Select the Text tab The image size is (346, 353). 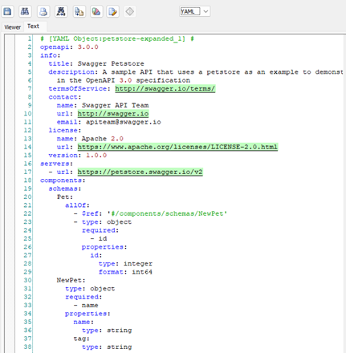click(x=33, y=26)
